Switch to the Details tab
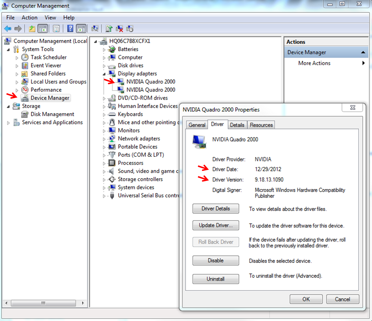The height and width of the screenshot is (321, 372). 237,125
